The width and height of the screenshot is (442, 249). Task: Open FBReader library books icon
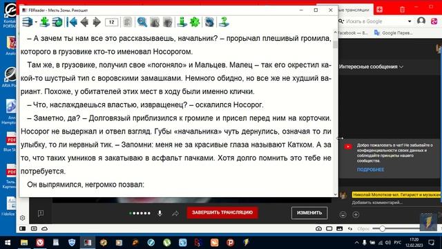tap(28, 22)
